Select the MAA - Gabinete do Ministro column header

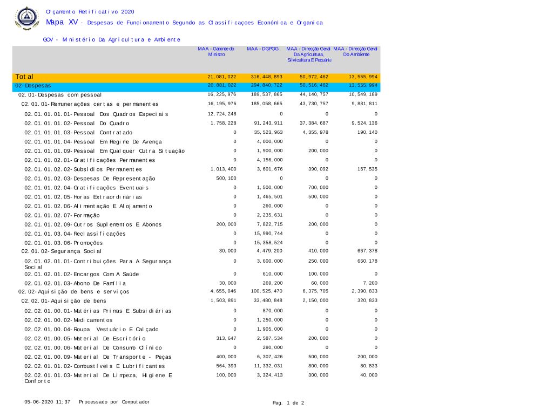tap(216, 52)
